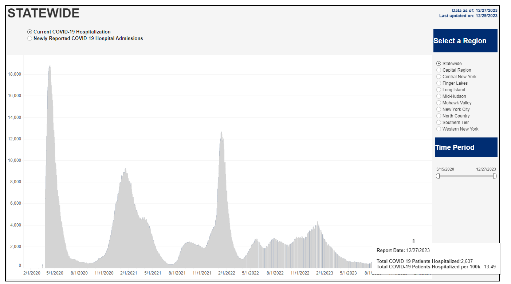Select the Statewide region option

[439, 64]
